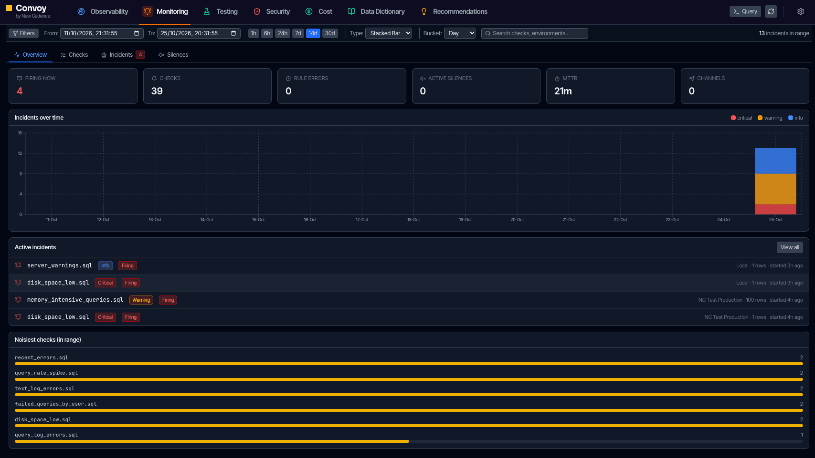Click the Convoy logo icon
Image resolution: width=815 pixels, height=458 pixels.
9,8
